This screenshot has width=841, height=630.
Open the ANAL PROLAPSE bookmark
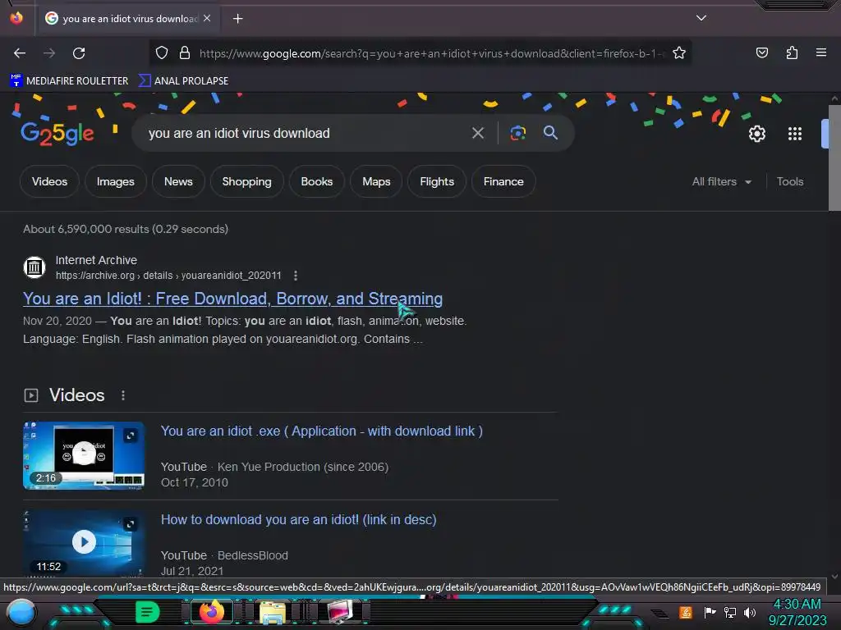183,81
